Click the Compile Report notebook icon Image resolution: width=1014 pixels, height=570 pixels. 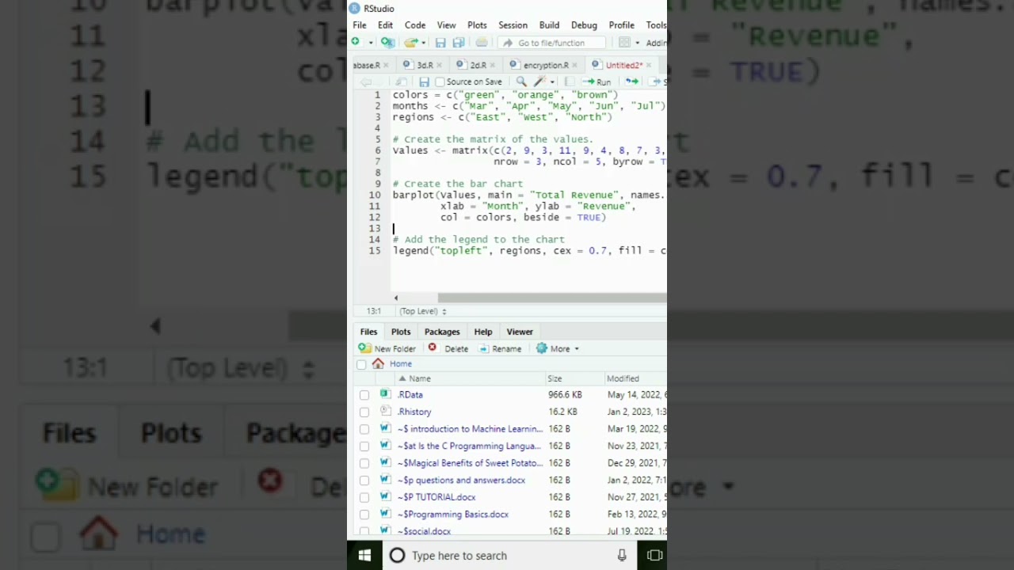coord(570,82)
